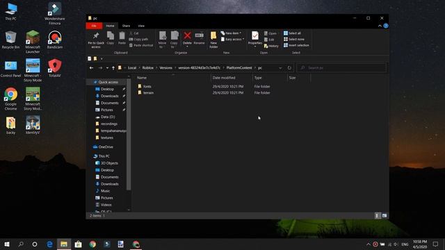The image size is (445, 250).
Task: Click Select all in the ribbon
Action: point(292,33)
